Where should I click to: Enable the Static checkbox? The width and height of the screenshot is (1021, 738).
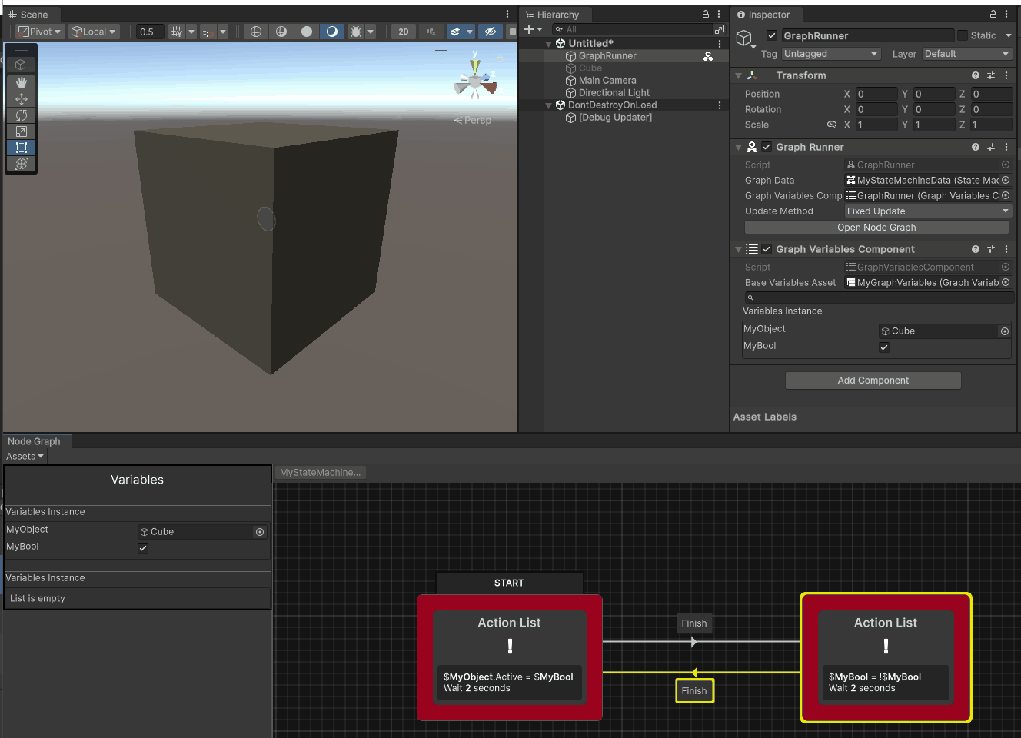pyautogui.click(x=963, y=35)
